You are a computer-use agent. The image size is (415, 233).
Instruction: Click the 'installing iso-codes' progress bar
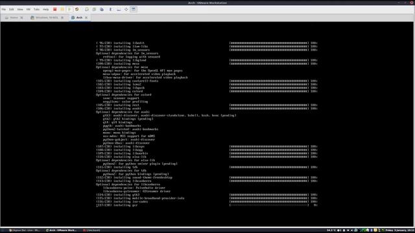[269, 201]
